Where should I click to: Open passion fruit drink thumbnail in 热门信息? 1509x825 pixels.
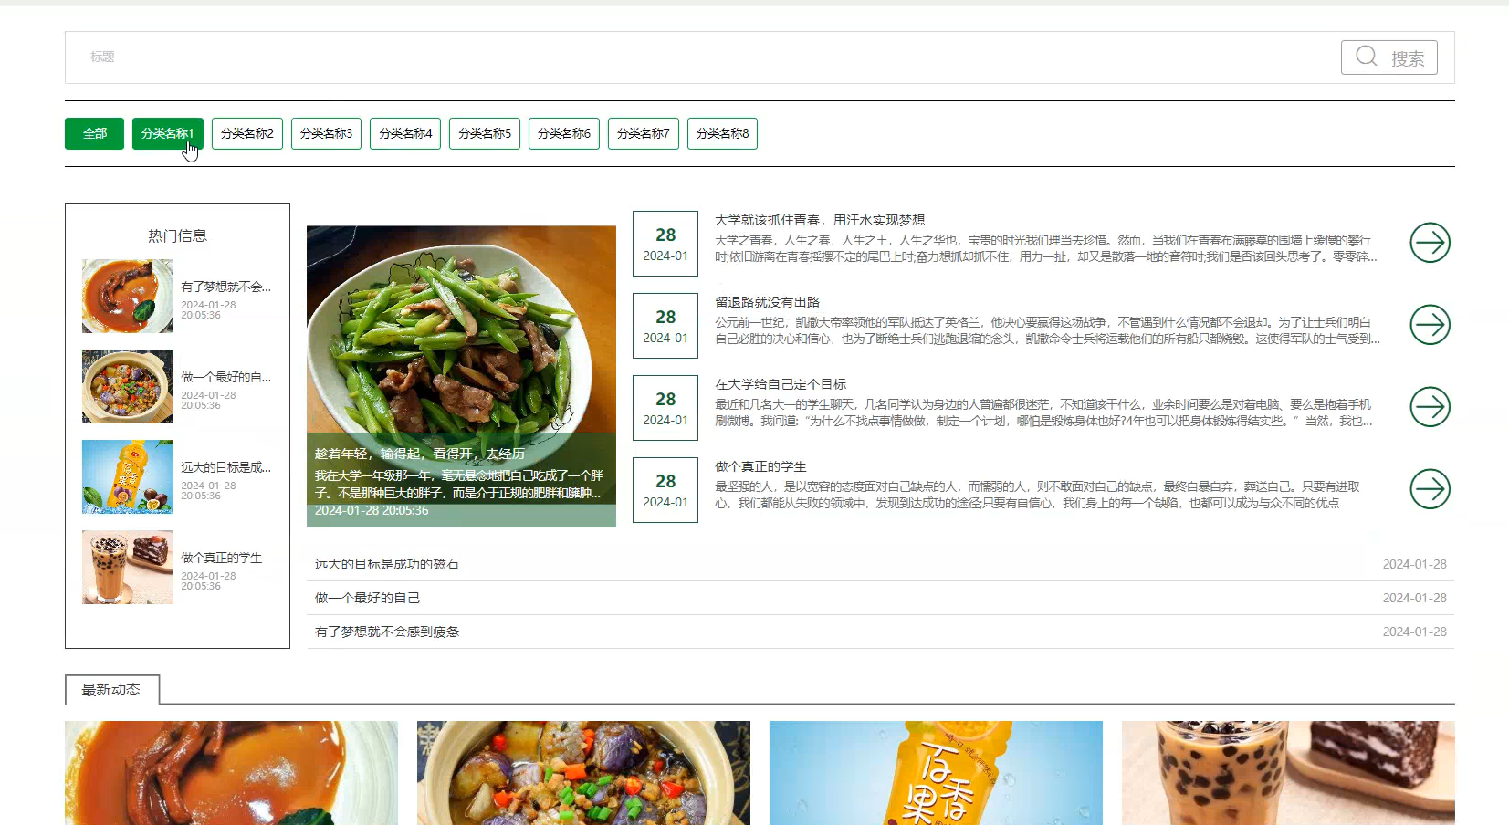pyautogui.click(x=127, y=476)
